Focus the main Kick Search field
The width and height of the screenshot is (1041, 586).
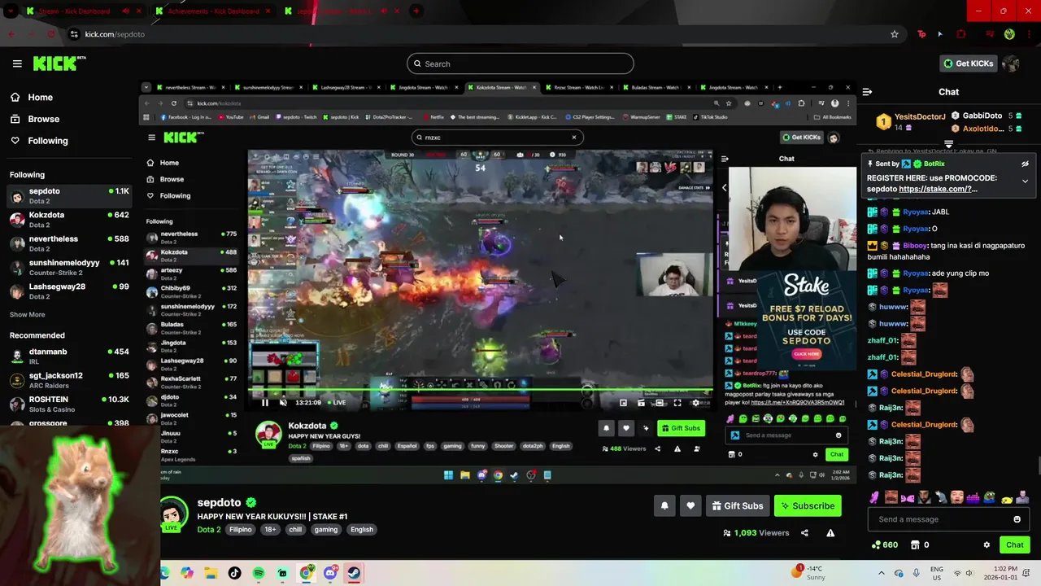(x=520, y=63)
